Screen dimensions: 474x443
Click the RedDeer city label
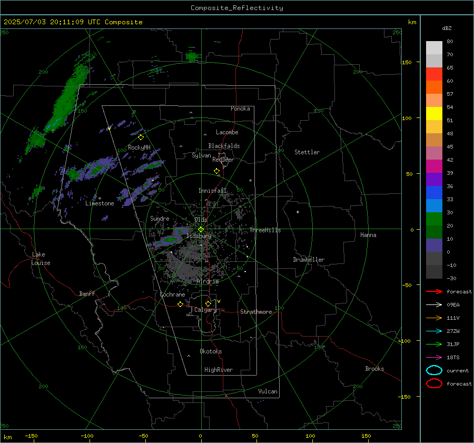click(x=223, y=160)
